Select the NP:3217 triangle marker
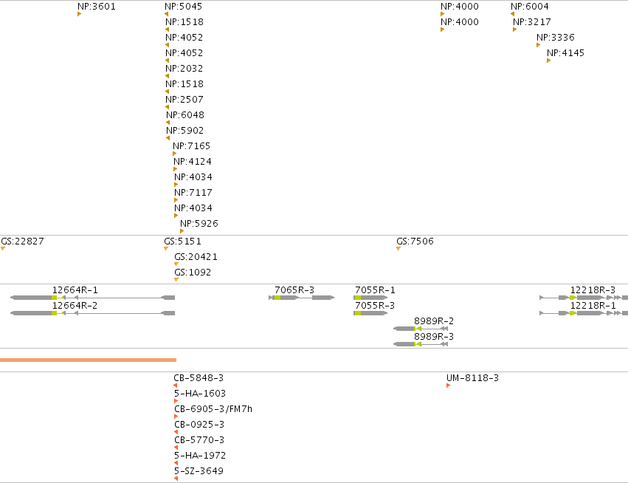This screenshot has width=628, height=483. [x=514, y=30]
